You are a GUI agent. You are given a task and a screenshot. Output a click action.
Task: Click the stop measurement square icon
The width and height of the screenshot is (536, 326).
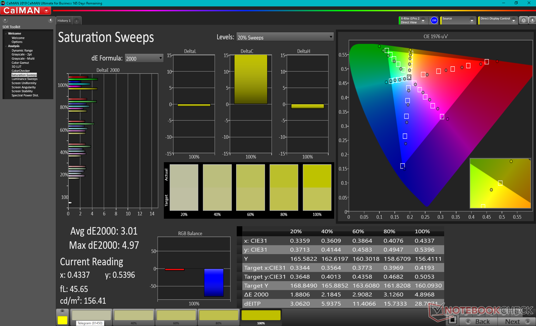(x=453, y=320)
